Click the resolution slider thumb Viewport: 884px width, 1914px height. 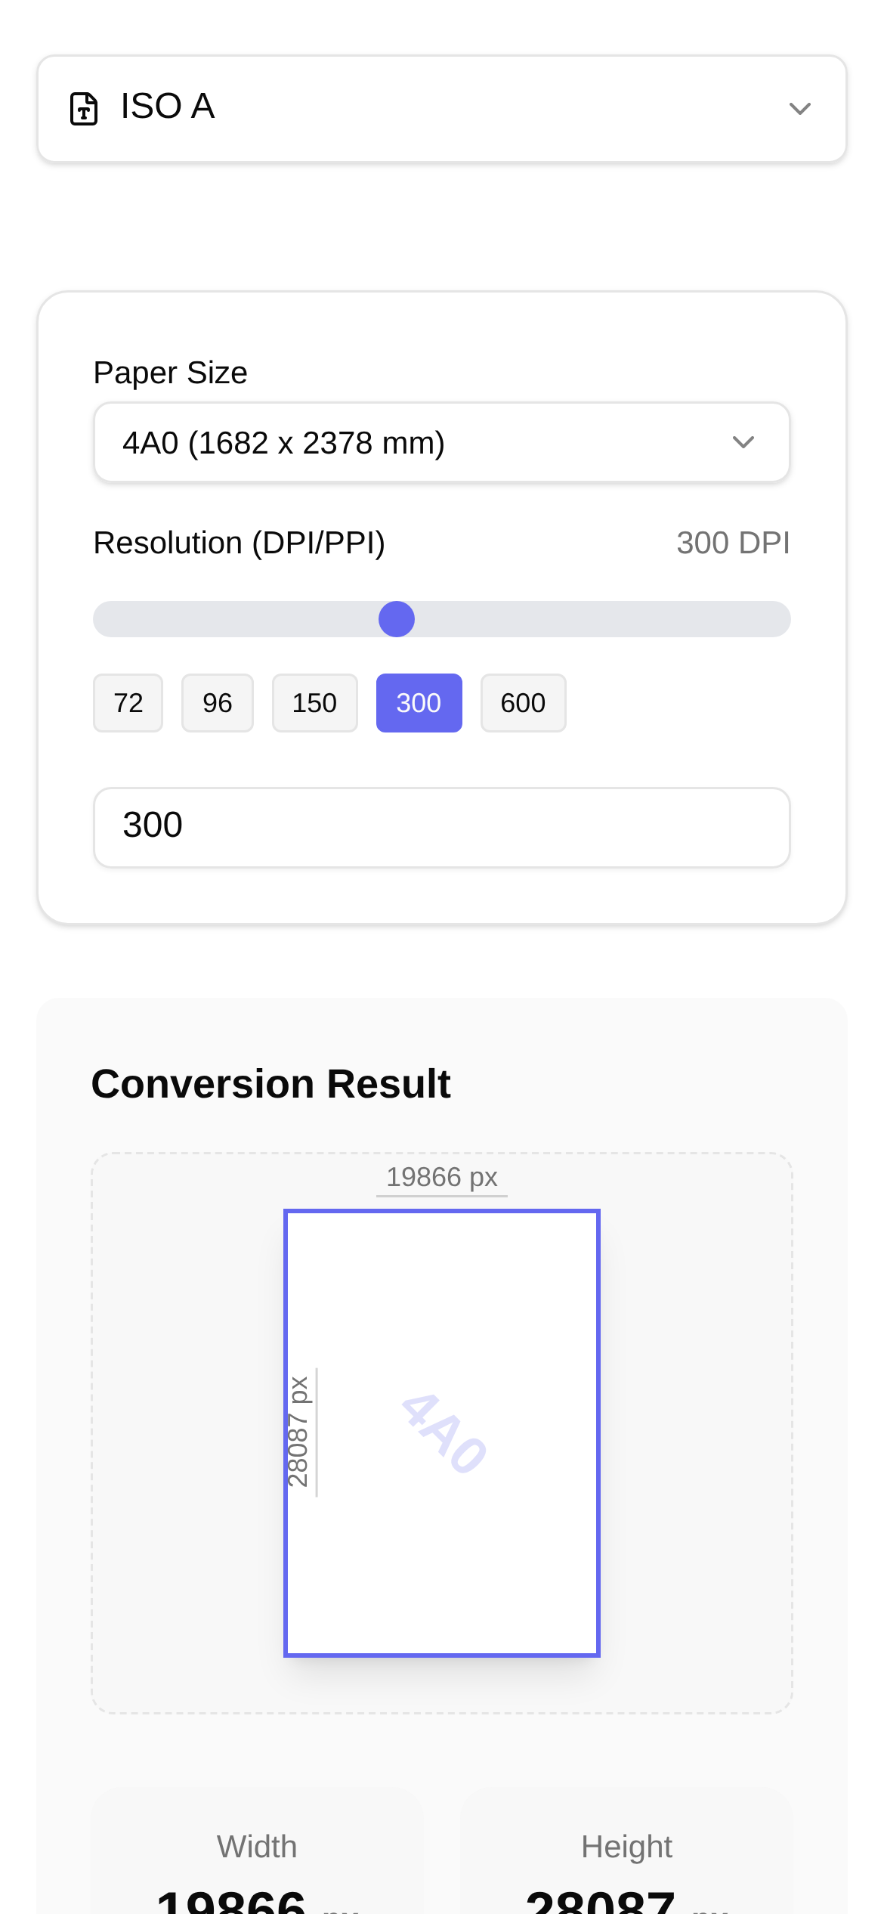coord(397,619)
